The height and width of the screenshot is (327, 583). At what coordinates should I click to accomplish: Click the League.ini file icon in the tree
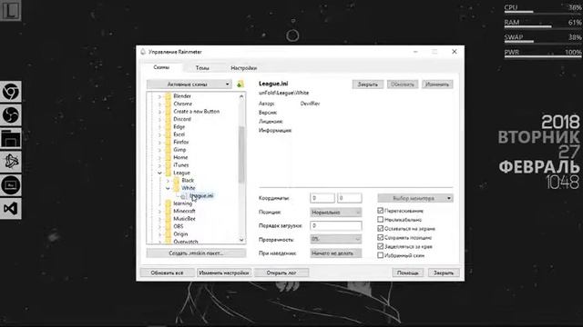184,196
